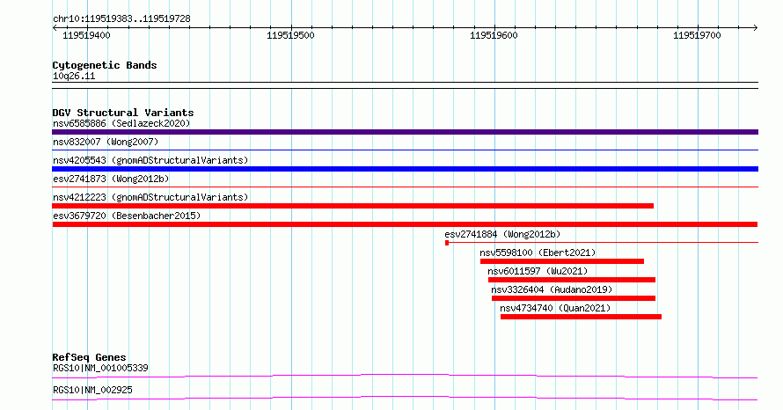
Task: Select the red nsv4212223 variant bar
Action: point(353,206)
